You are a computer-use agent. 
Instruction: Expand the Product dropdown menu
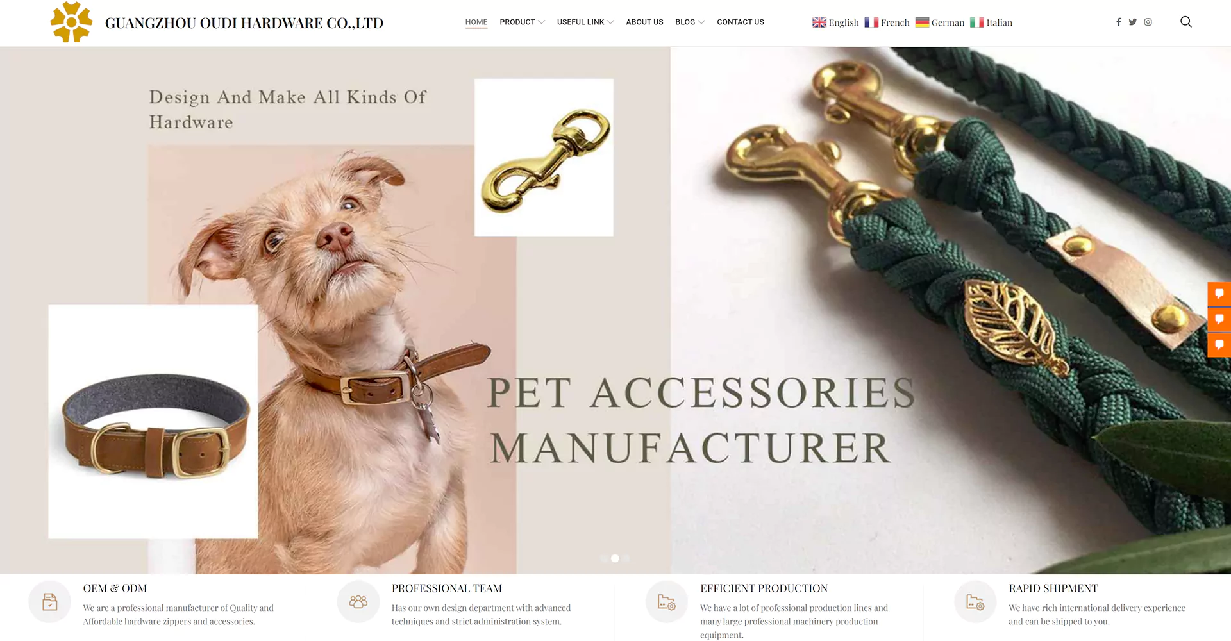[x=522, y=22]
